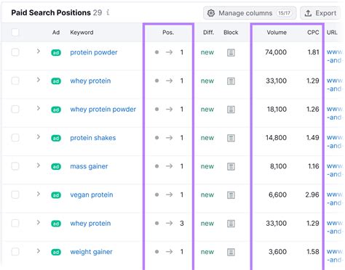The width and height of the screenshot is (345, 270).
Task: View SERP block icon for weight gainer
Action: pos(231,252)
